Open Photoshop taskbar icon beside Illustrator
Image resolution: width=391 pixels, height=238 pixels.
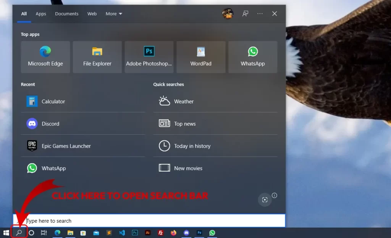pyautogui.click(x=135, y=233)
